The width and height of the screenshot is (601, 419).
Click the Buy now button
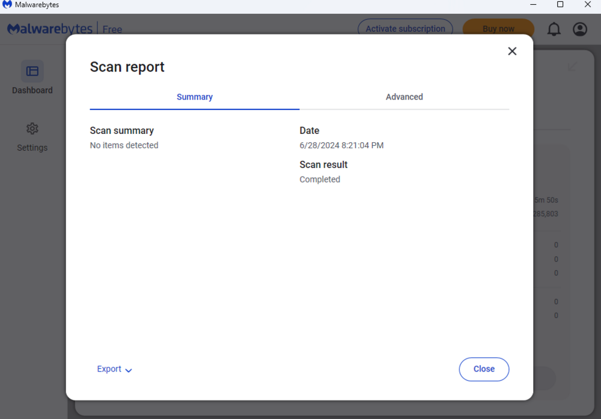pos(498,29)
